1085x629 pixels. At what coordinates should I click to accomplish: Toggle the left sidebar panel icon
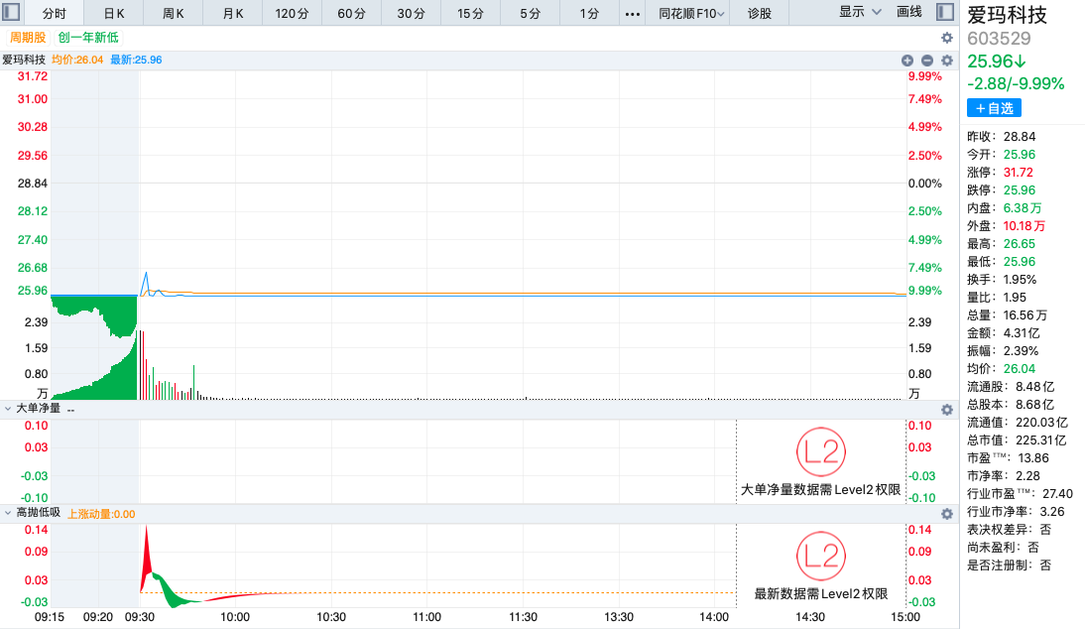click(13, 13)
